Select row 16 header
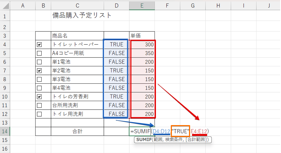The image size is (281, 153). pyautogui.click(x=5, y=149)
